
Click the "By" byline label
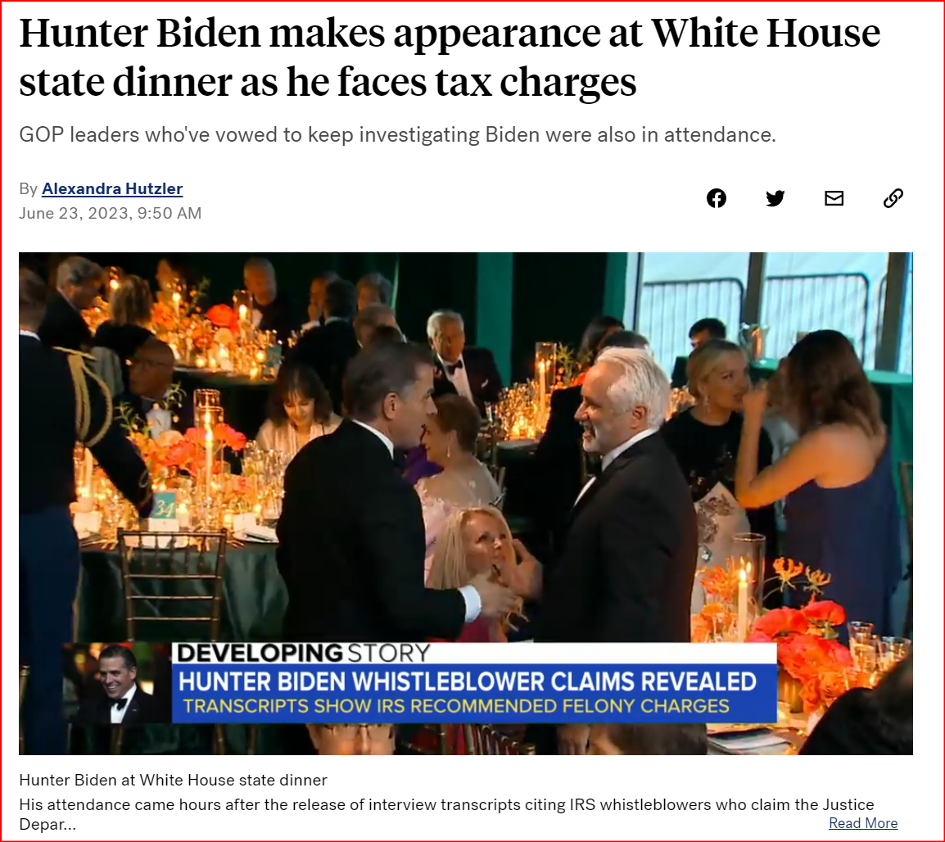click(29, 188)
